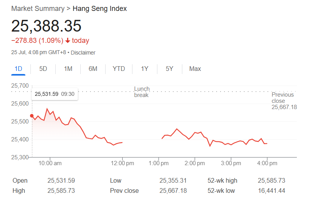This screenshot has height=201, width=314.
Task: Click the red data point marker on chart
Action: pyautogui.click(x=32, y=116)
